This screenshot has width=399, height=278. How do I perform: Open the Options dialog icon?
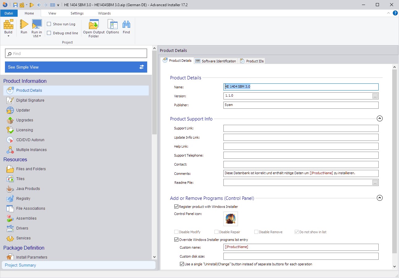click(113, 24)
